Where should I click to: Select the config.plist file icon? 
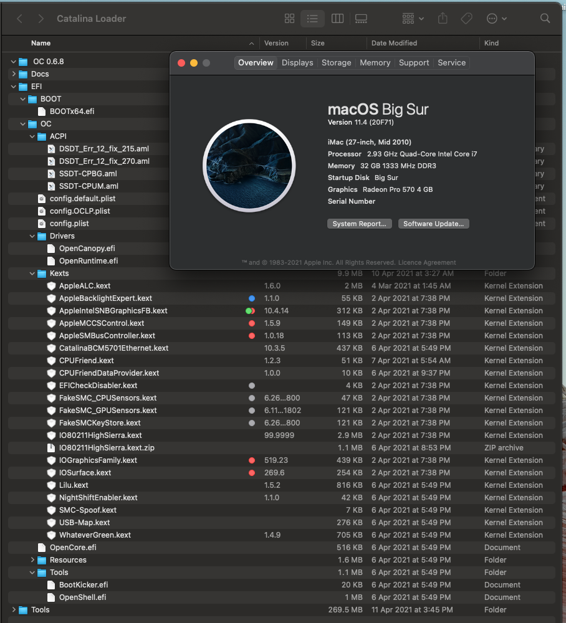42,223
